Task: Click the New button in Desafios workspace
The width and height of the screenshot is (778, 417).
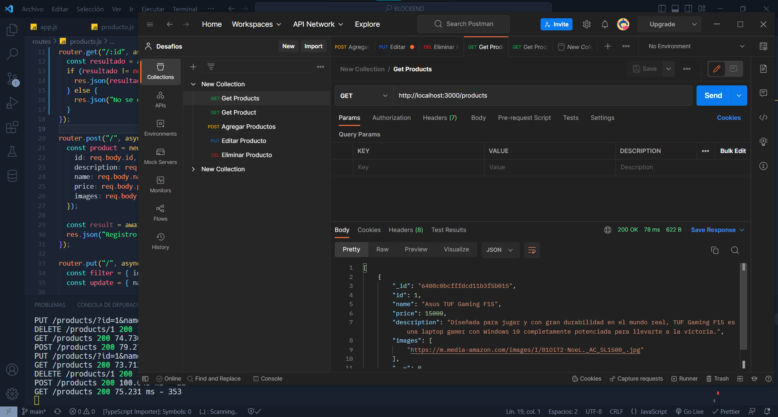Action: tap(289, 46)
